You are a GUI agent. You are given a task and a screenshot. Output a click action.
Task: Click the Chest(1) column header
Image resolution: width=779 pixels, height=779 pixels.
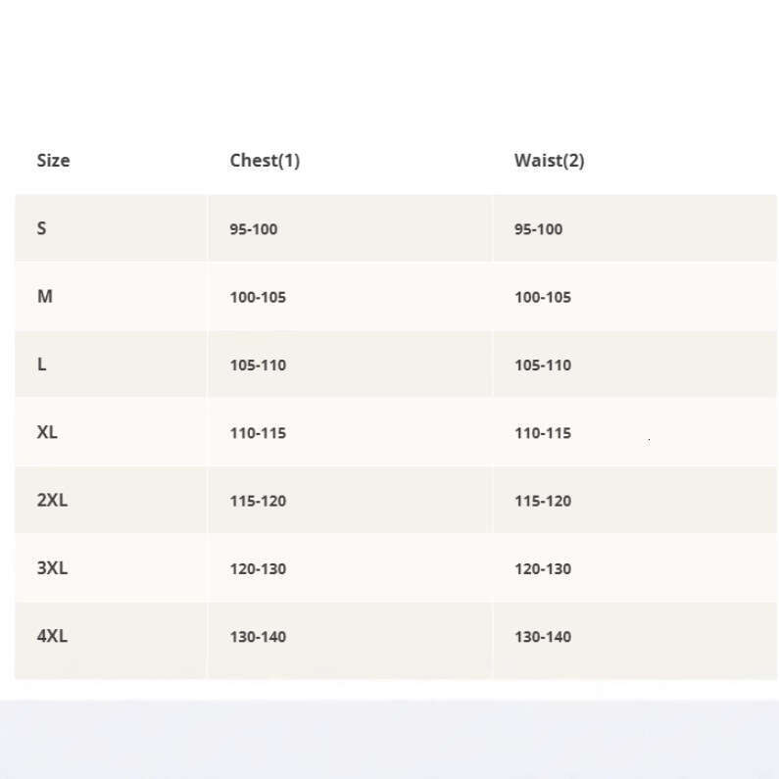click(265, 161)
